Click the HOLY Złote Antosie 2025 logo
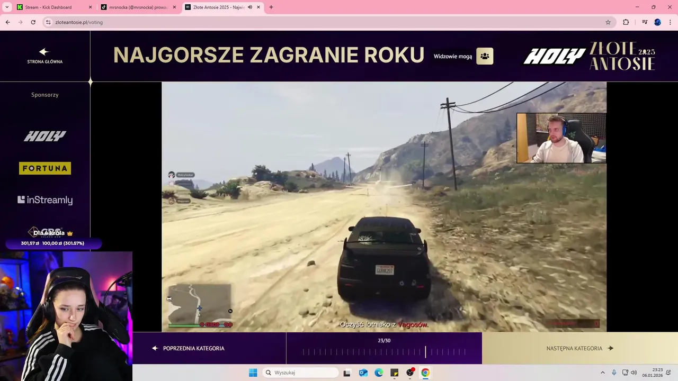678x381 pixels. (x=590, y=56)
